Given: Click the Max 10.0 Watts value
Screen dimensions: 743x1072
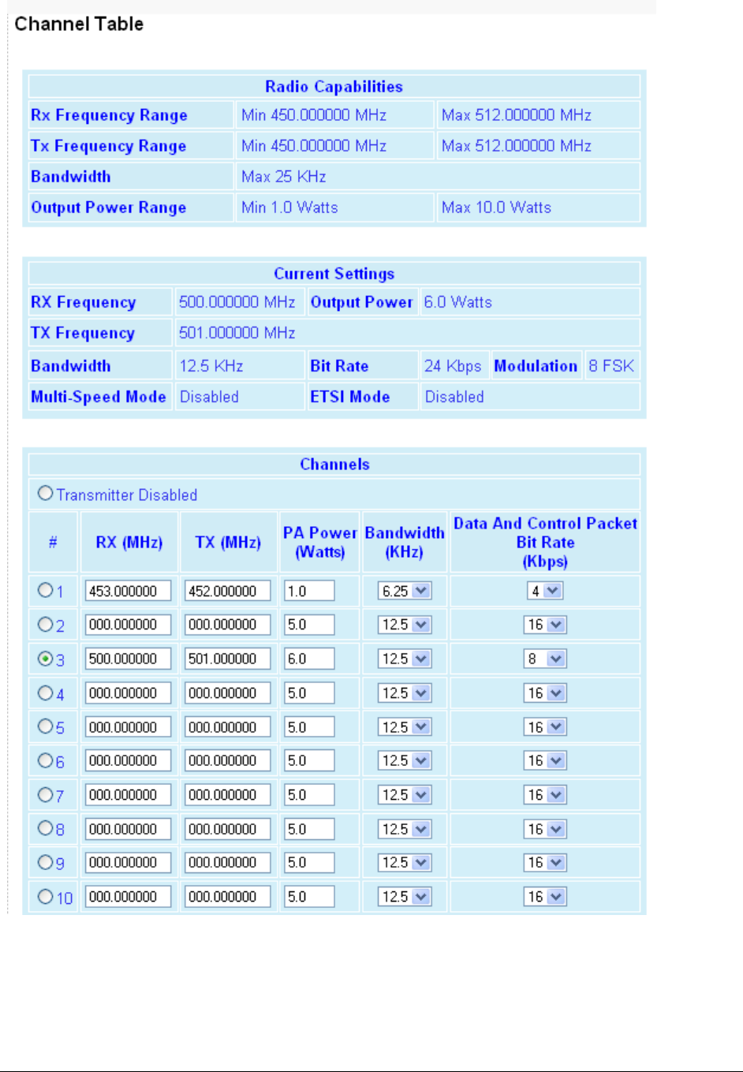Looking at the screenshot, I should 496,207.
